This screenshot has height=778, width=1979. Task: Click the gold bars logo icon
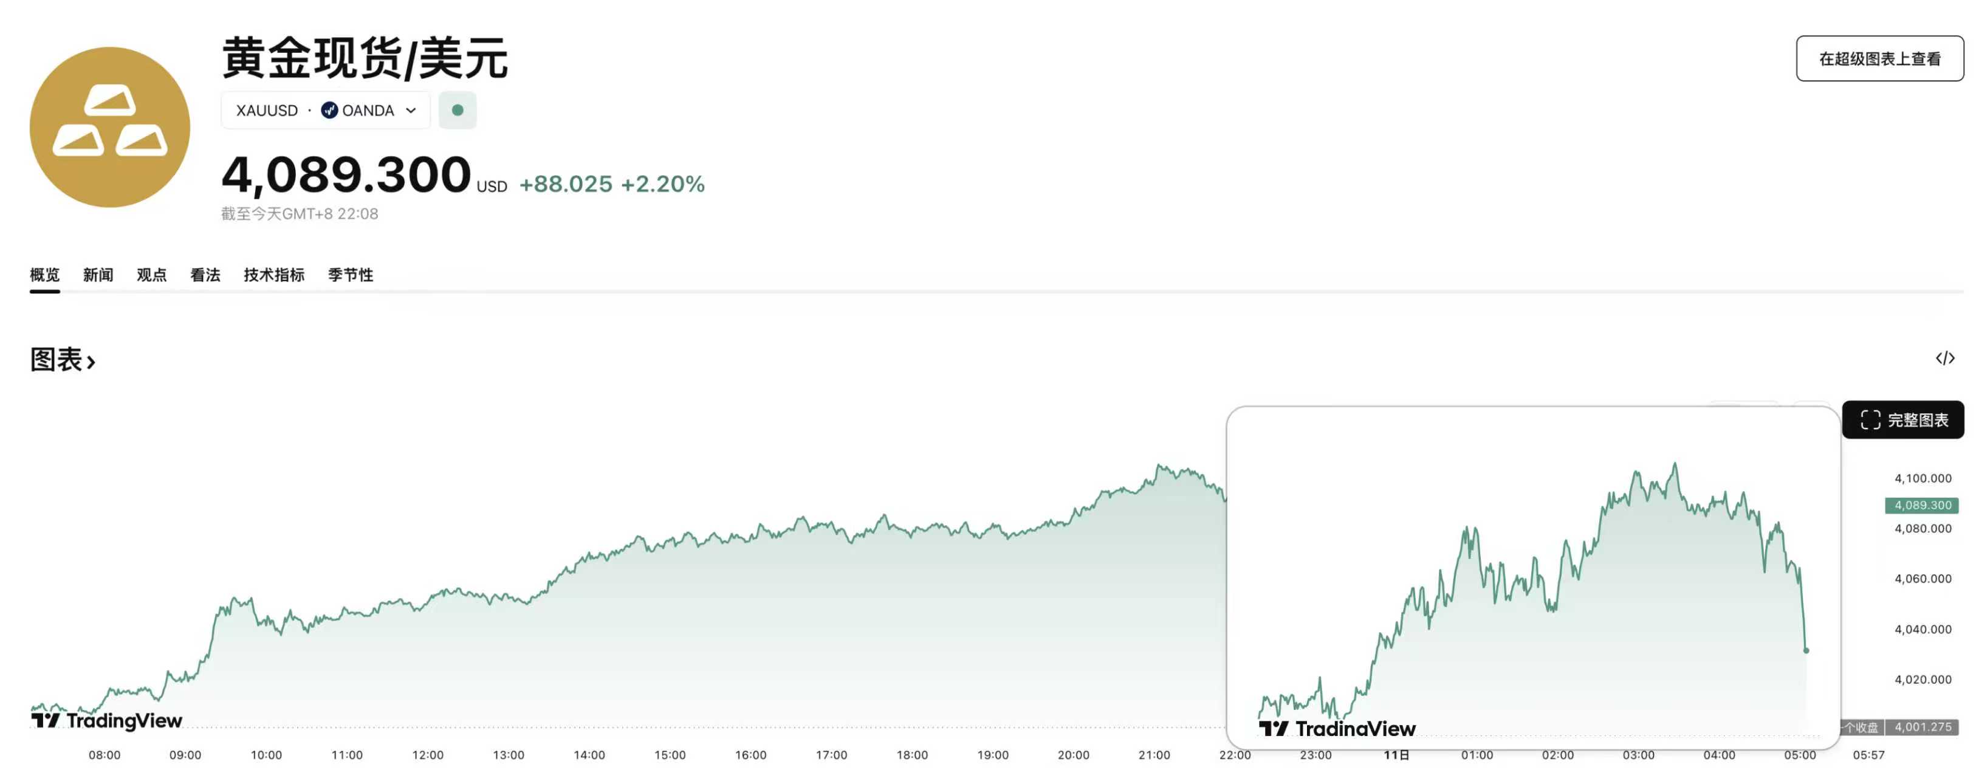(110, 127)
